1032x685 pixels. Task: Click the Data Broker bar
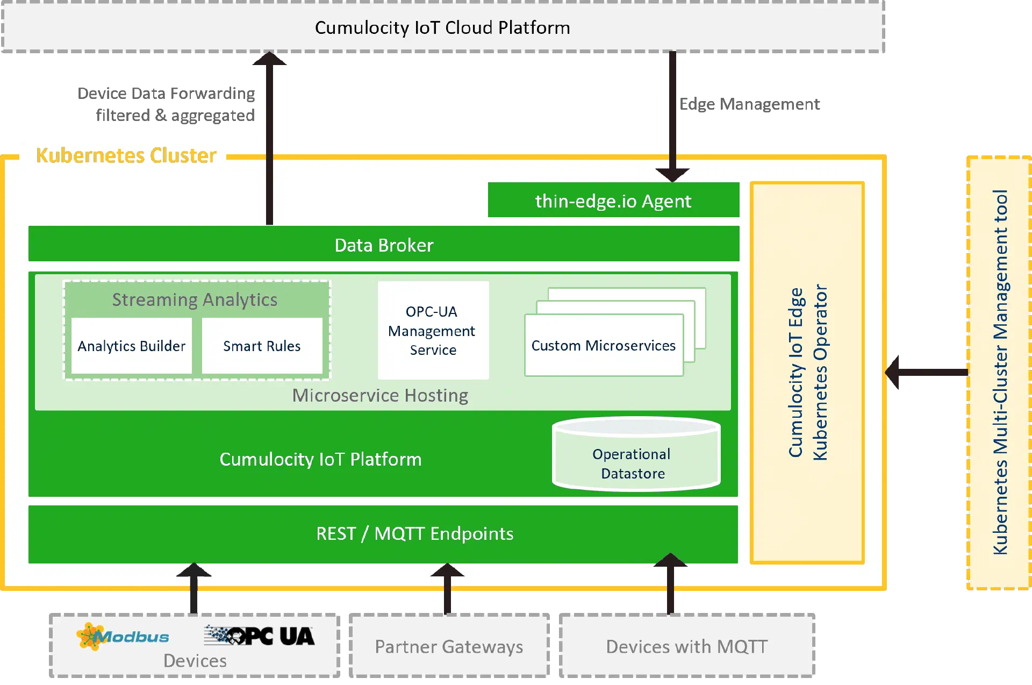pyautogui.click(x=384, y=245)
